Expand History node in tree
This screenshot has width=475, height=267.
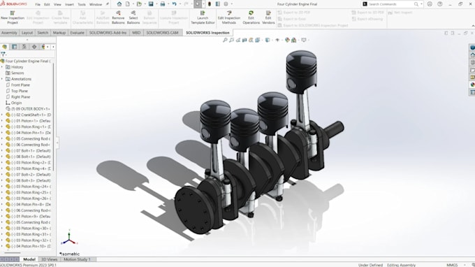[2, 67]
